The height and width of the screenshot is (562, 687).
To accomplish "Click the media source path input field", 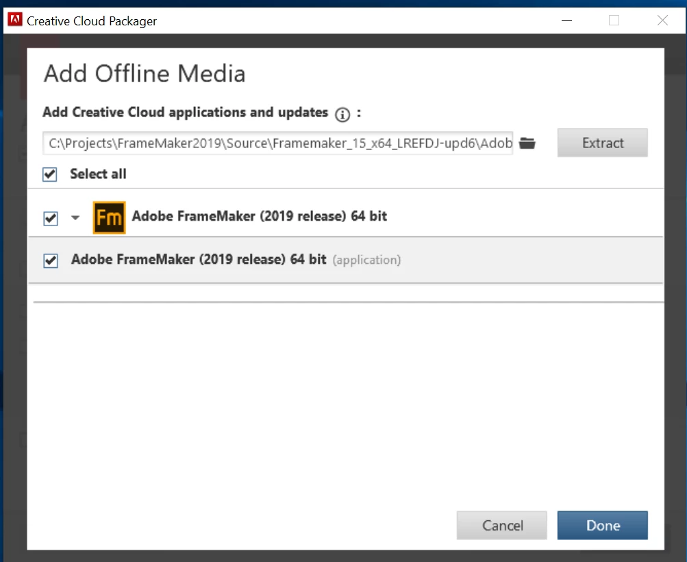I will [278, 143].
